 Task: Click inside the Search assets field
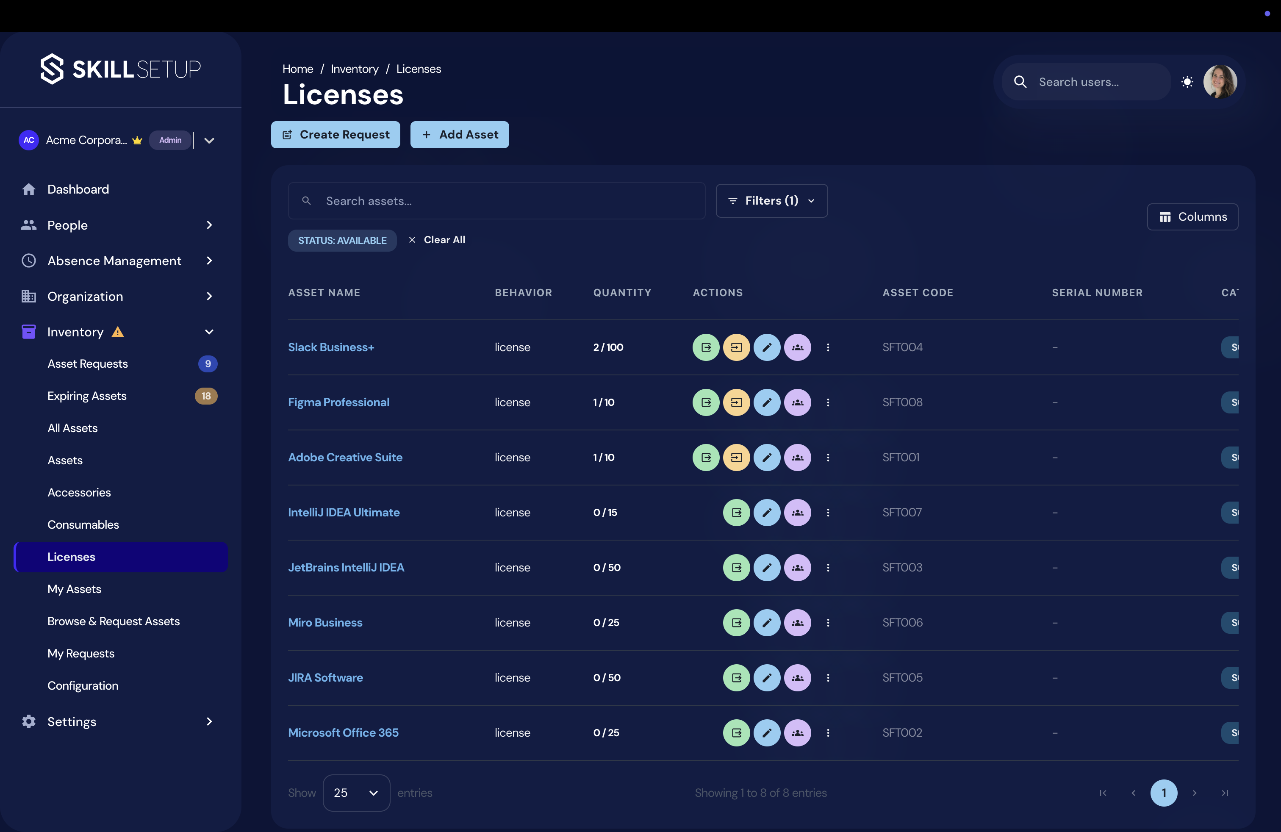pos(496,200)
